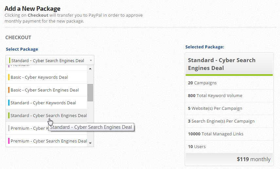Click the combo box's selected package text
This screenshot has width=280, height=169.
[x=47, y=60]
